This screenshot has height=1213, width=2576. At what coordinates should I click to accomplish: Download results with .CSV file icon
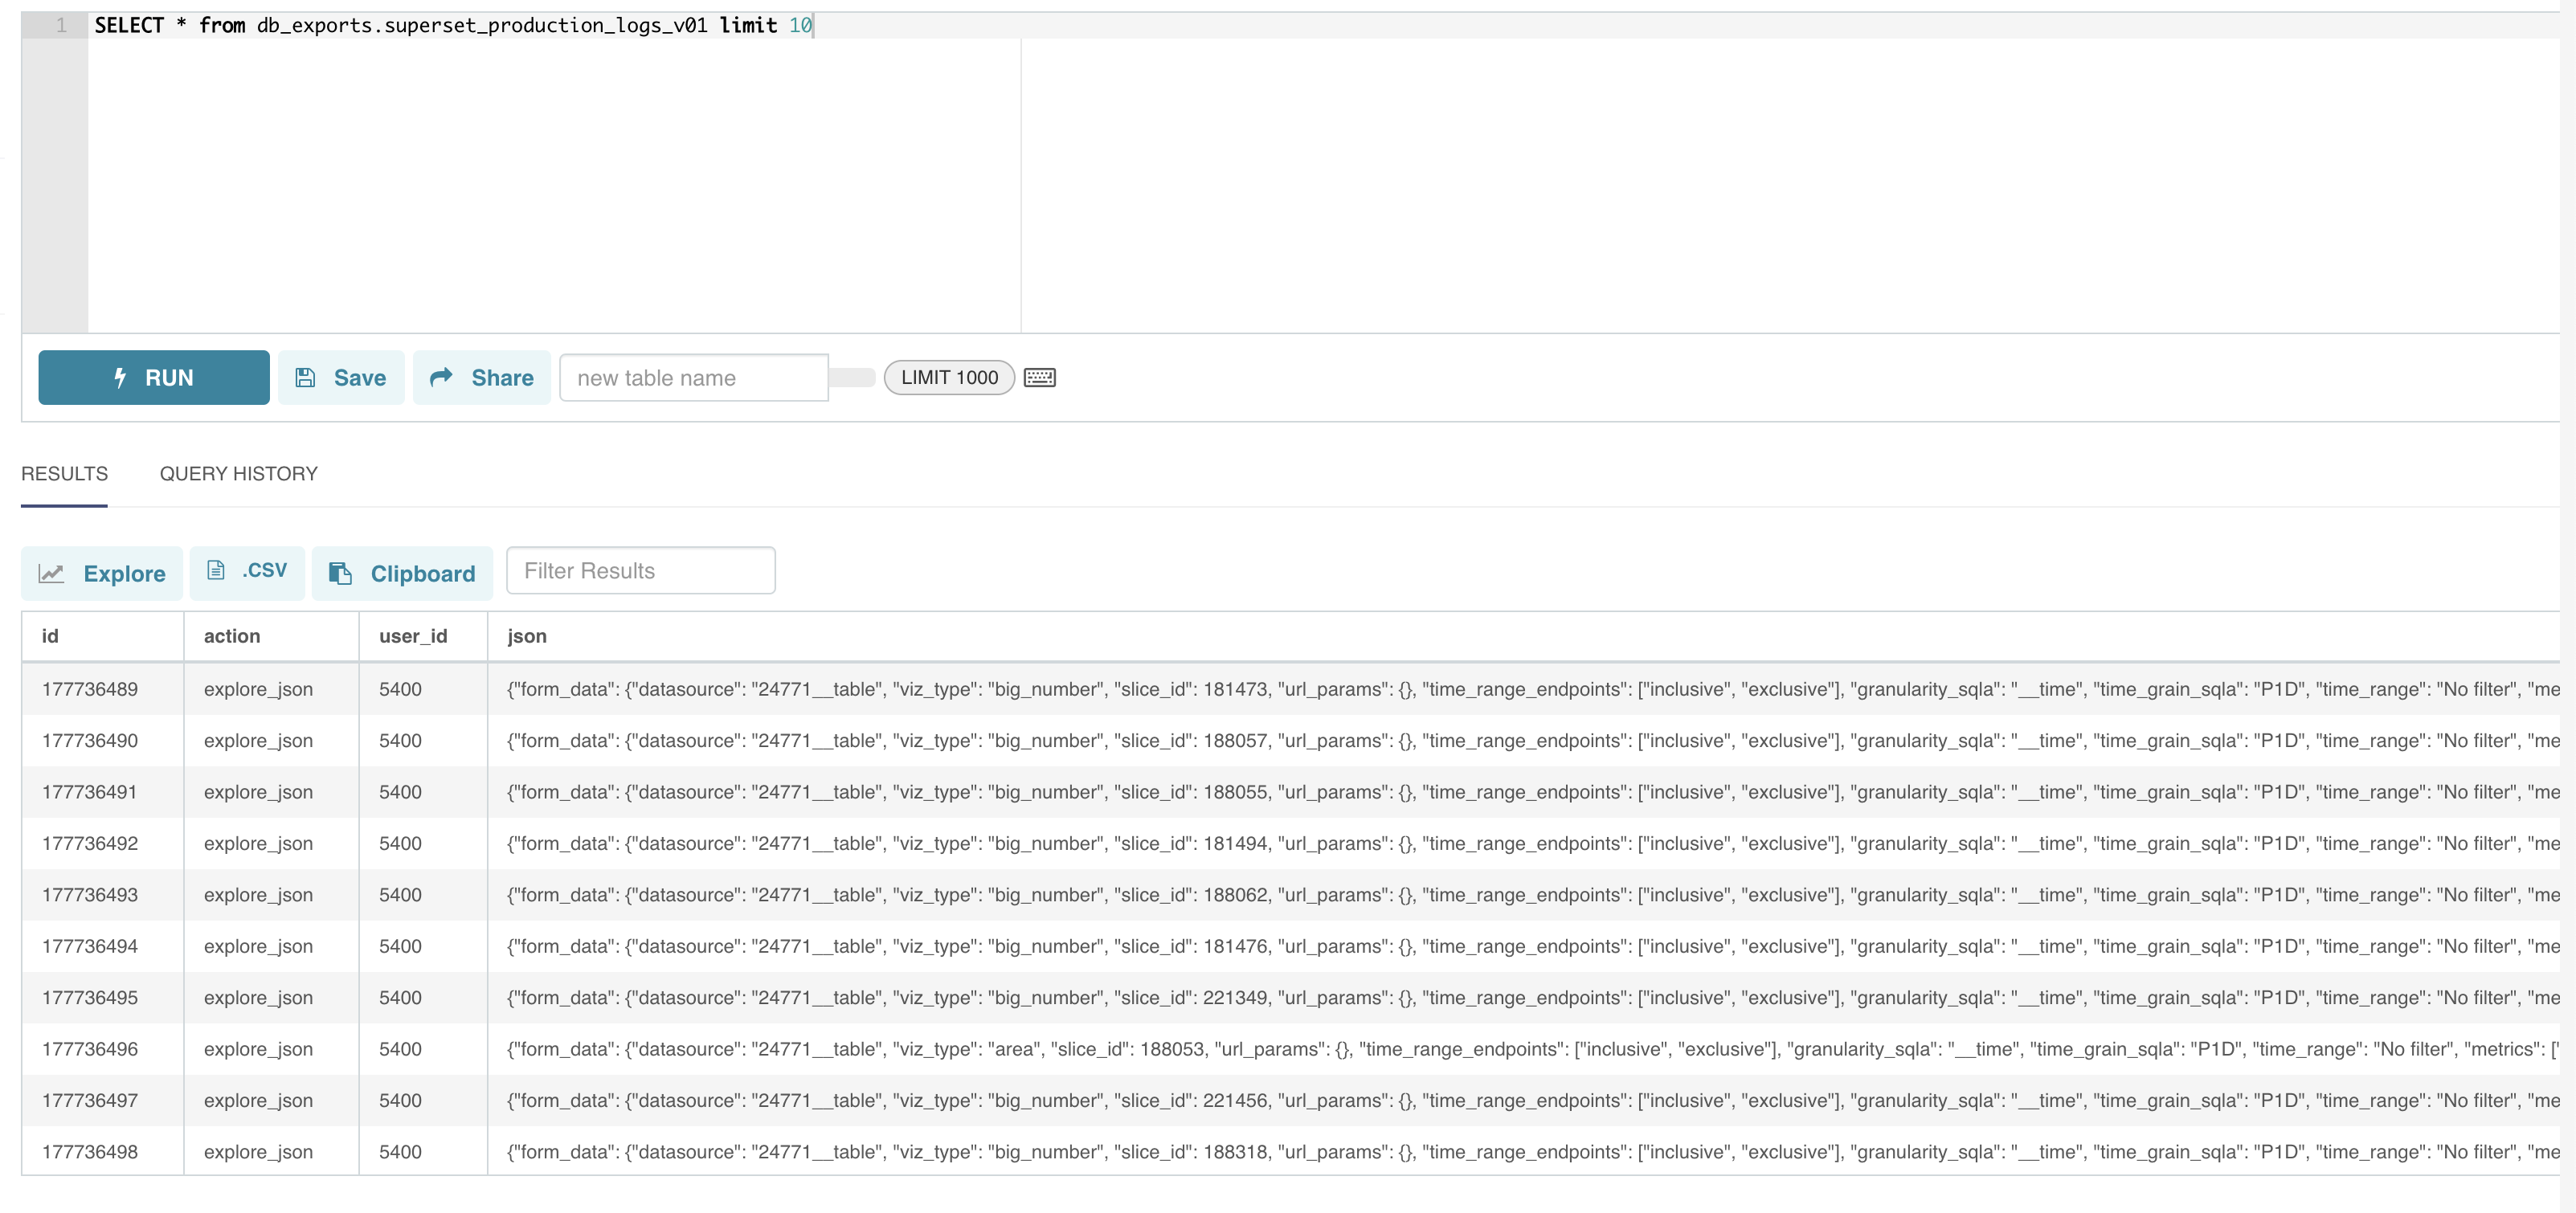point(216,570)
